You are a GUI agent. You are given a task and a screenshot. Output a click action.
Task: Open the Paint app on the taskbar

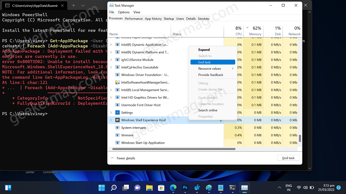[x=209, y=188]
